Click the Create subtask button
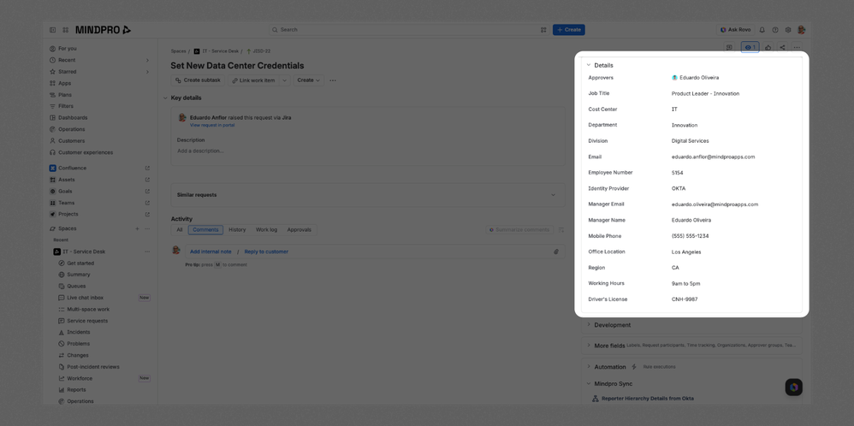Screen dimensions: 854x426 coord(199,80)
